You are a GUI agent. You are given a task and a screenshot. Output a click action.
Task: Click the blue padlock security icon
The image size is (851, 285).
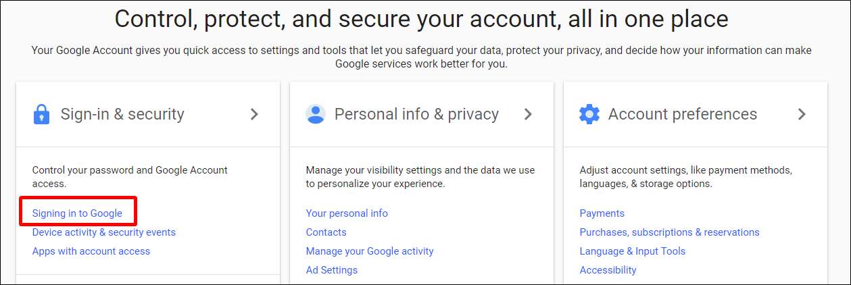tap(41, 114)
